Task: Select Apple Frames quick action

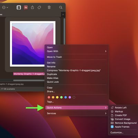Action: coord(122,127)
